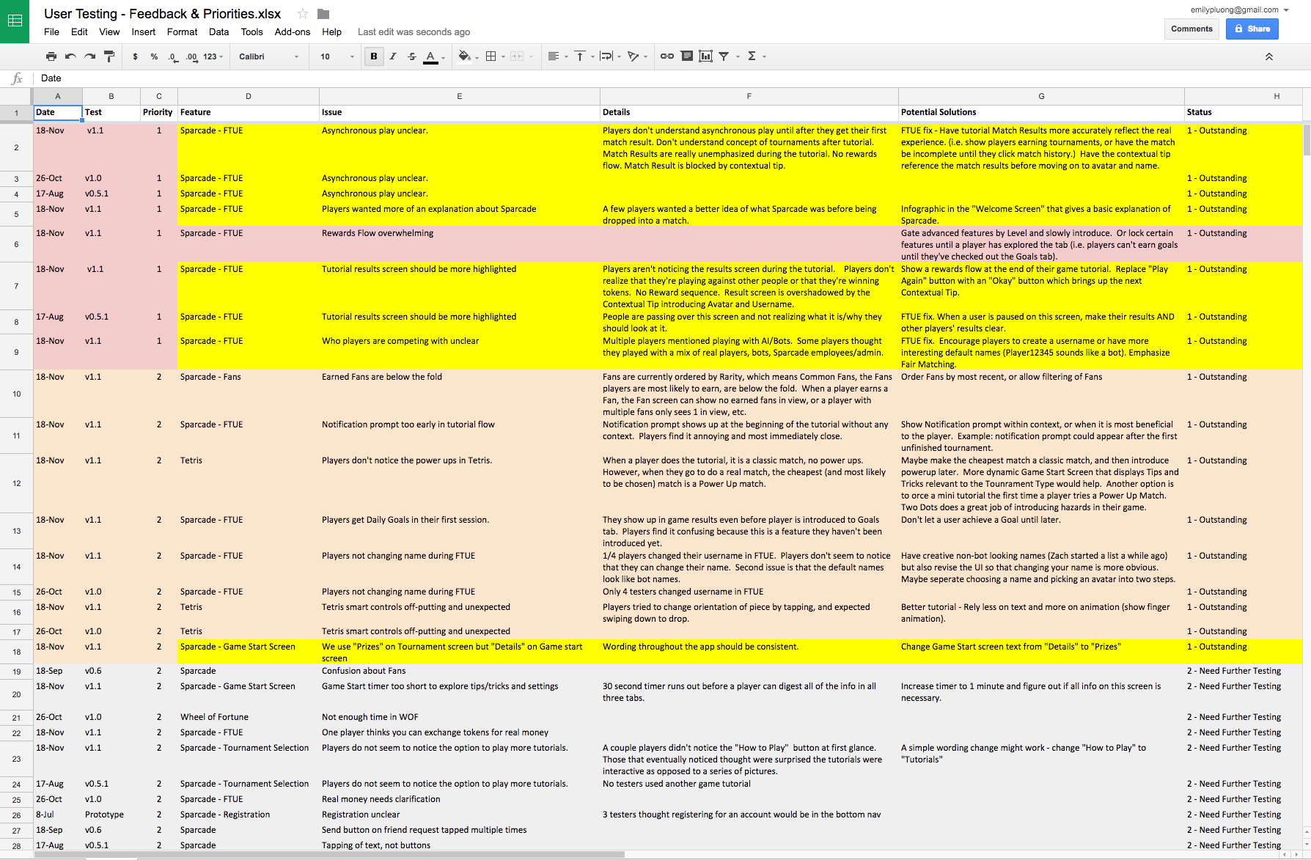
Task: Insert a link
Action: pyautogui.click(x=667, y=56)
